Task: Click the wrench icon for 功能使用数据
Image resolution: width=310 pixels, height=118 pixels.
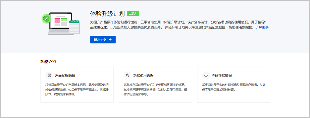Action: (127, 75)
